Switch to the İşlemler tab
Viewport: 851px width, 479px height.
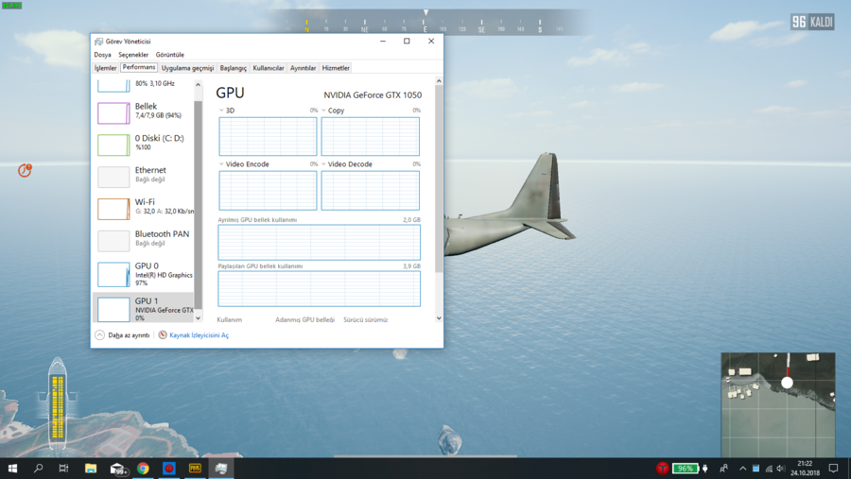(105, 68)
